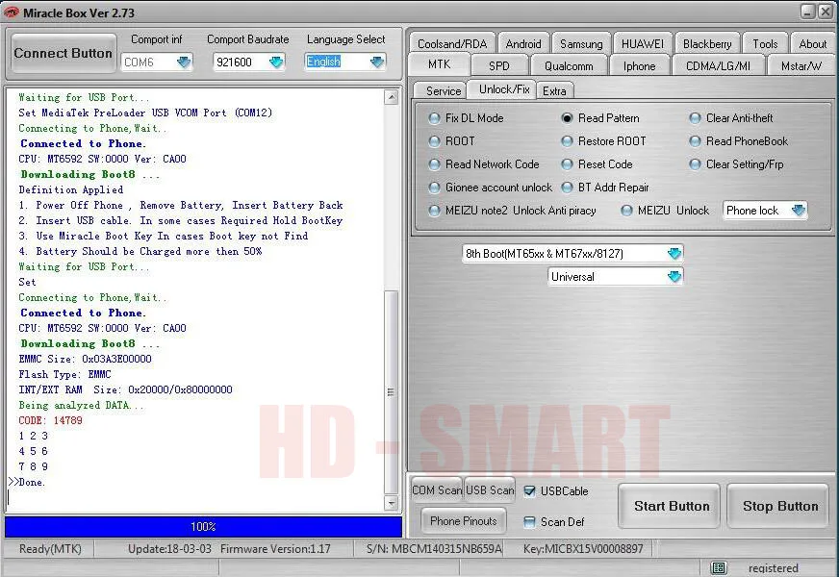Image resolution: width=839 pixels, height=577 pixels.
Task: Click the CODE: 14789 log line
Action: click(x=50, y=420)
